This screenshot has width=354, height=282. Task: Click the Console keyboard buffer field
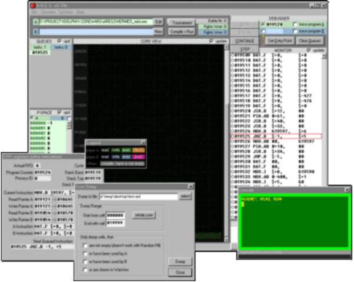coord(294,257)
